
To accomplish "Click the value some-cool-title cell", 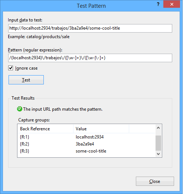I will pyautogui.click(x=91, y=151).
